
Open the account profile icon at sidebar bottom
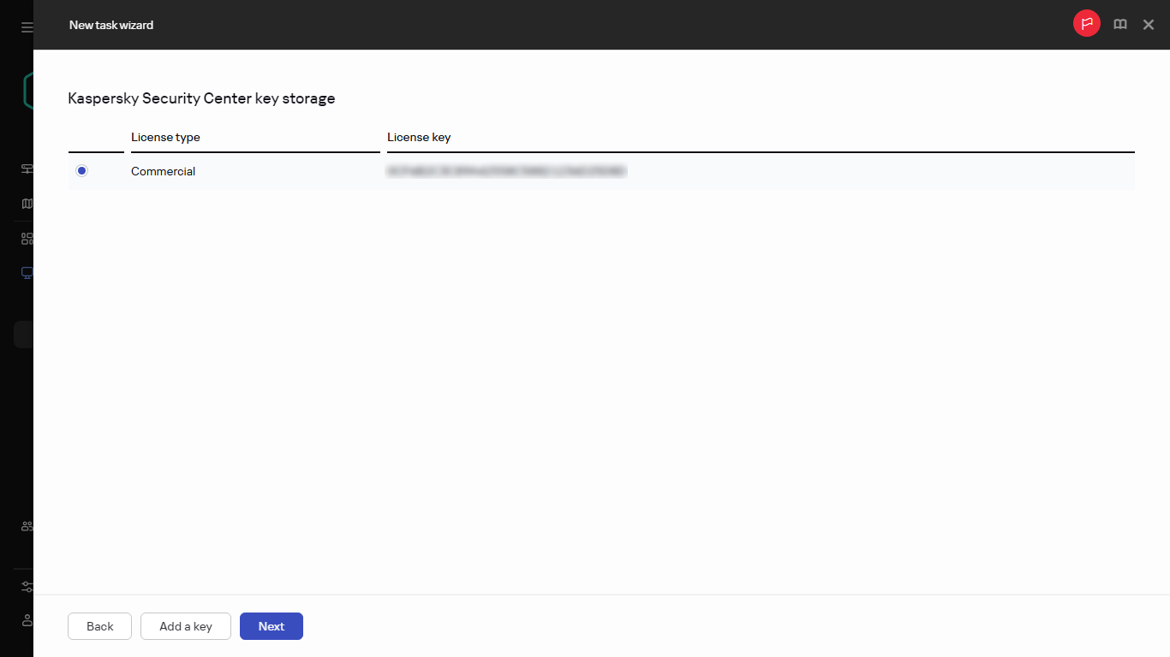click(26, 620)
